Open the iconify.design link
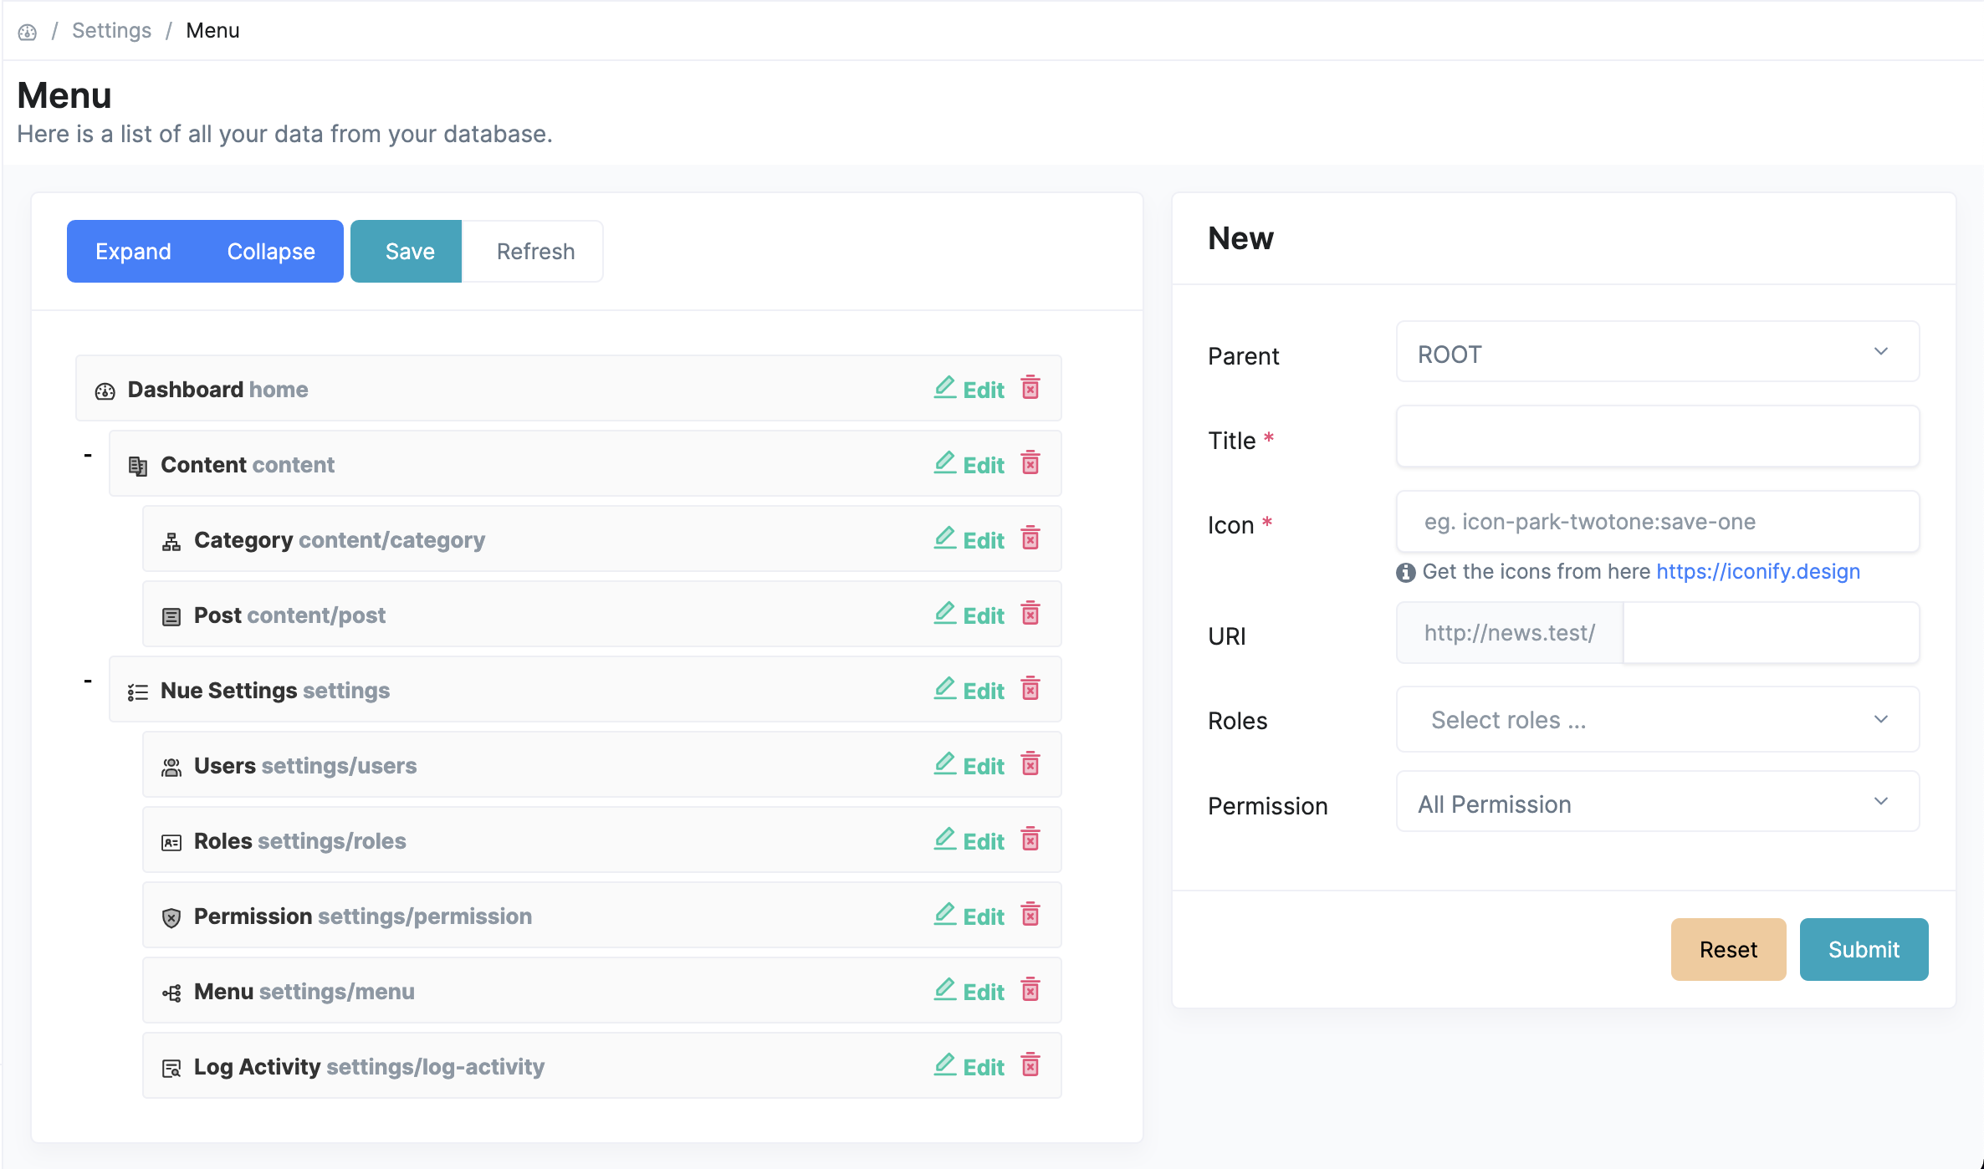Image resolution: width=1984 pixels, height=1169 pixels. click(1757, 571)
